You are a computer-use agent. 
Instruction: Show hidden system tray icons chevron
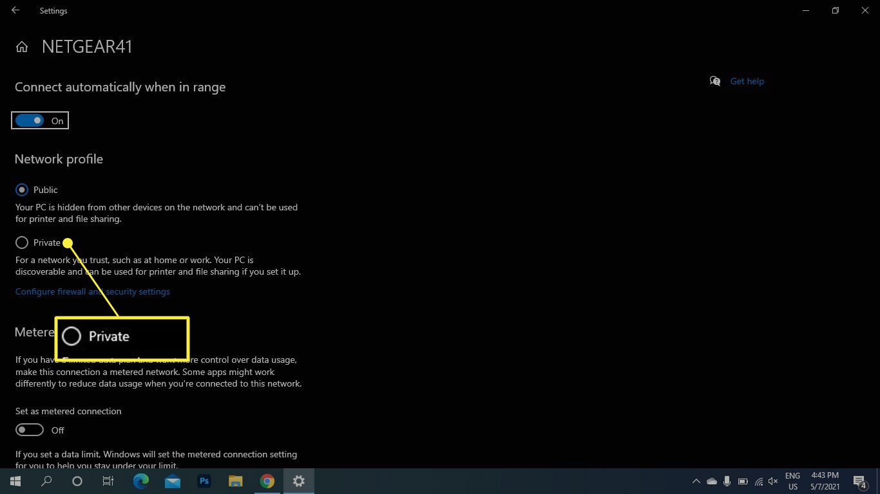tap(696, 481)
